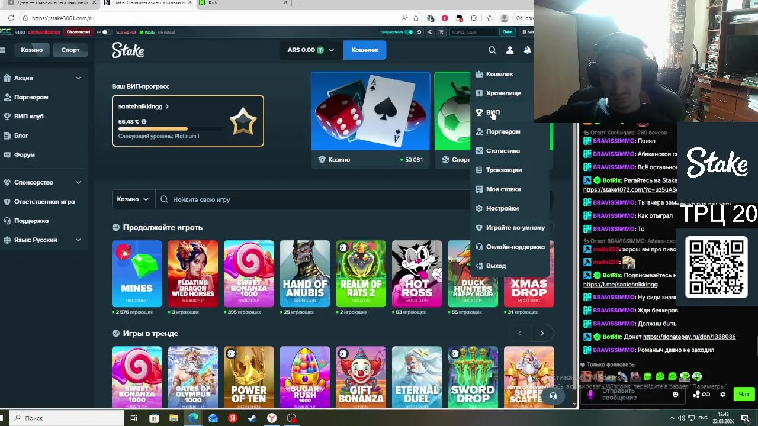
Task: Switch to the Дзен browser tab
Action: (50, 3)
